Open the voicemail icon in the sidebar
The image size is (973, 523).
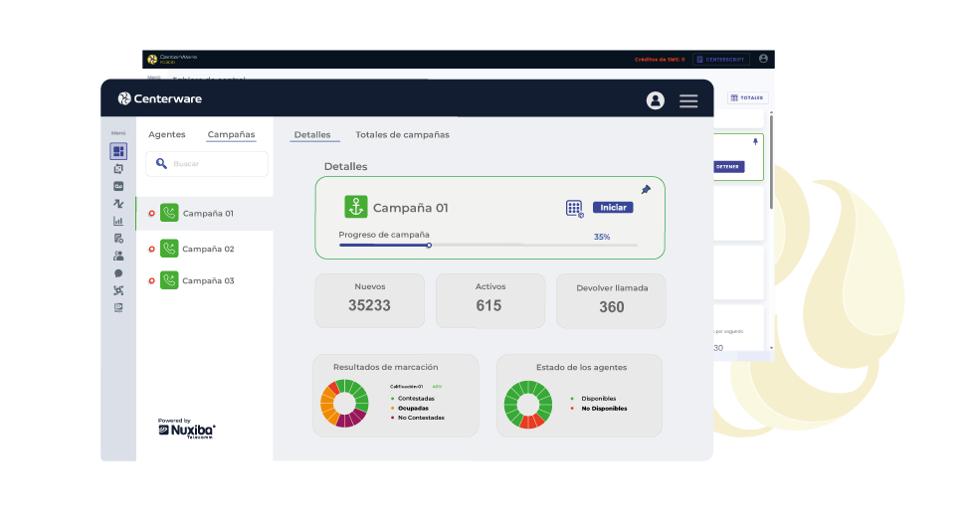[118, 186]
